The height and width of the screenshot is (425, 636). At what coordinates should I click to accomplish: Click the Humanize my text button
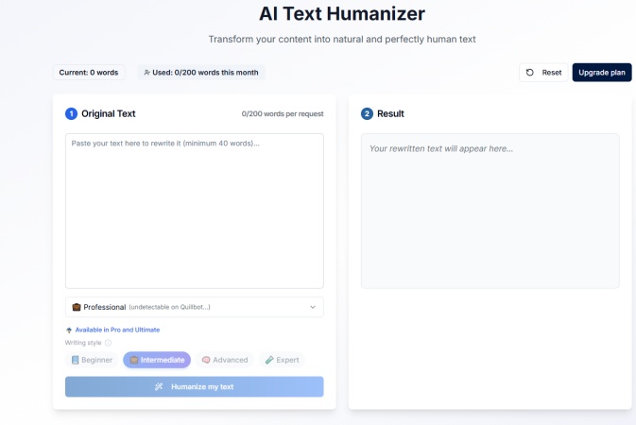click(x=195, y=386)
